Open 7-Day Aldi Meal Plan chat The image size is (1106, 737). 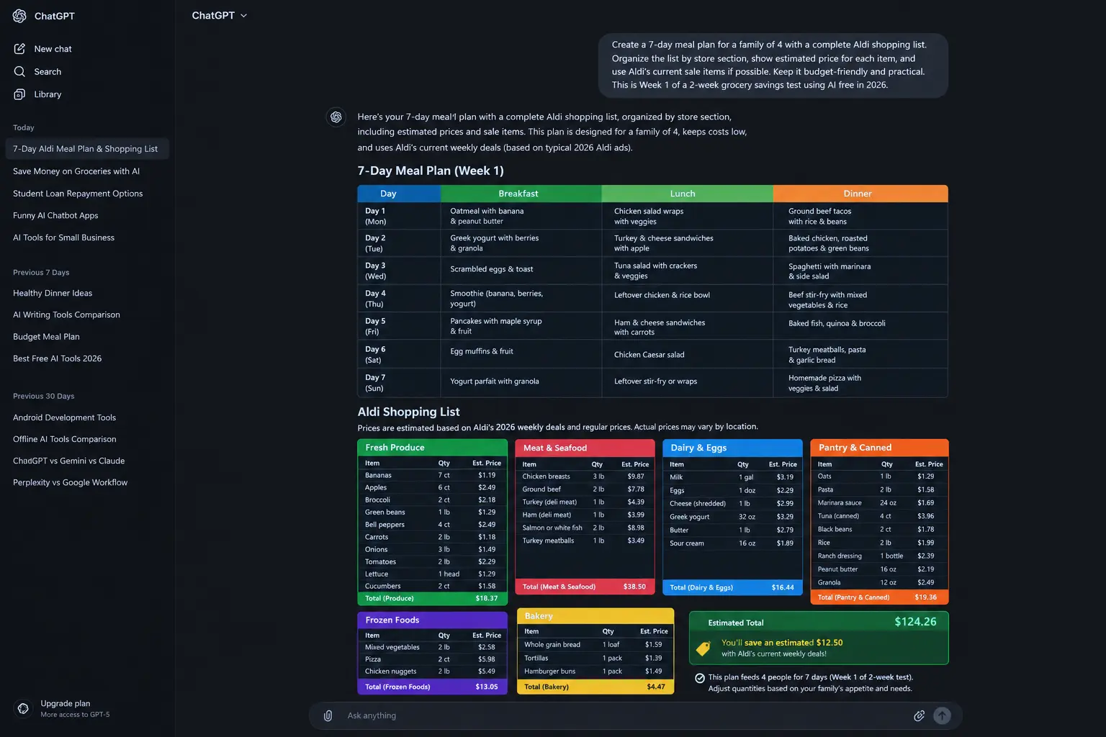point(86,149)
